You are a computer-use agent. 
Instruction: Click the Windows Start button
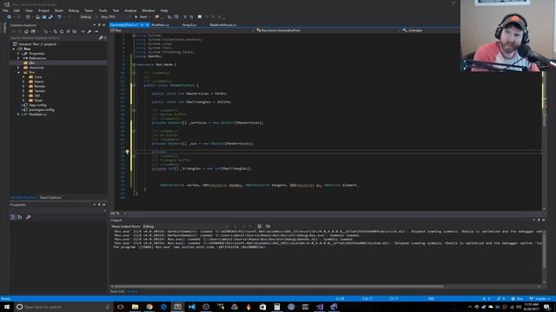[6, 307]
